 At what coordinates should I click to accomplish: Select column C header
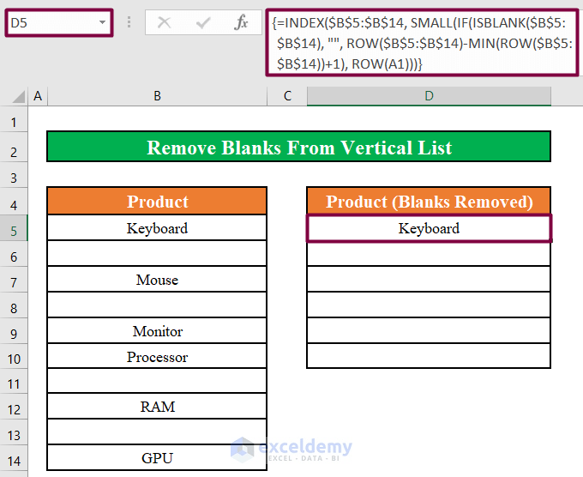287,96
